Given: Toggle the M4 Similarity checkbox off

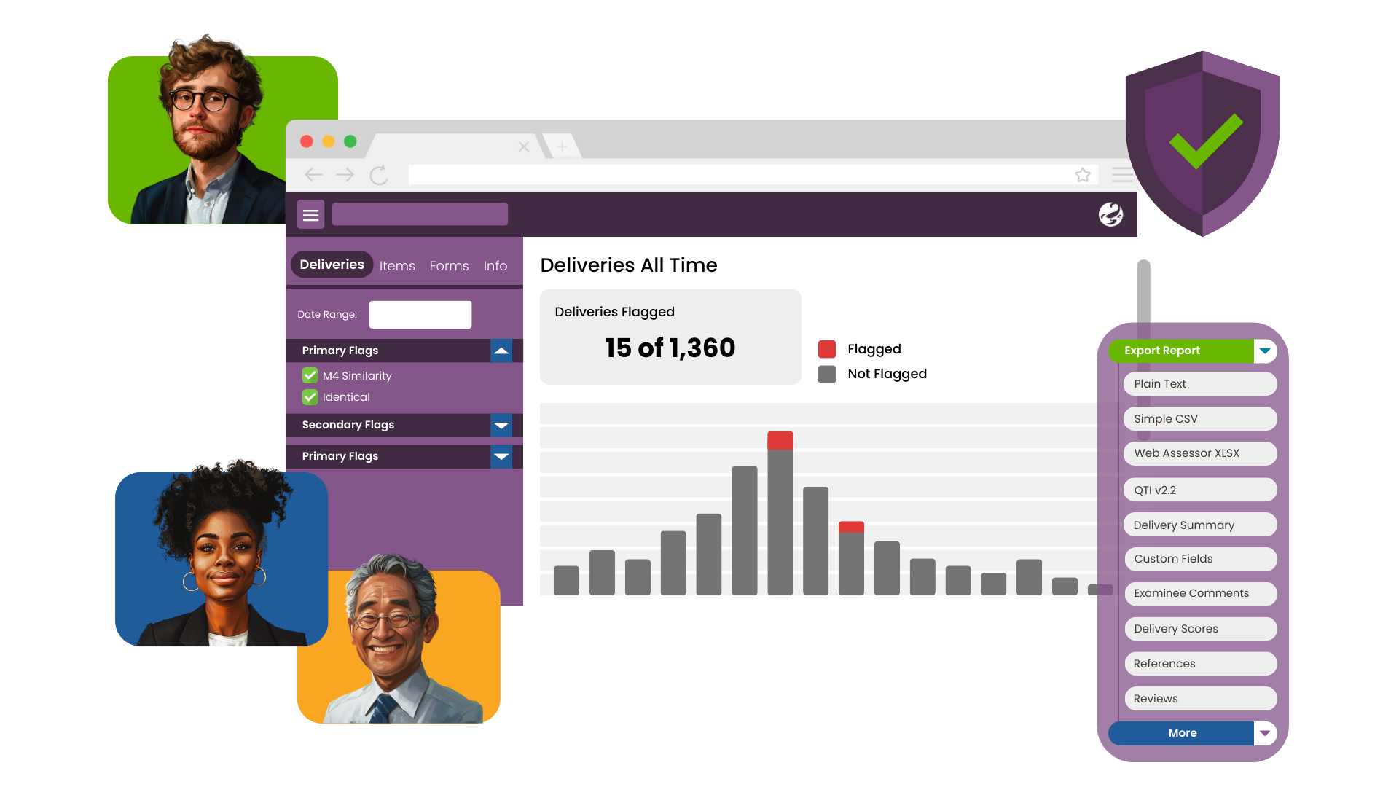Looking at the screenshot, I should click(x=310, y=376).
